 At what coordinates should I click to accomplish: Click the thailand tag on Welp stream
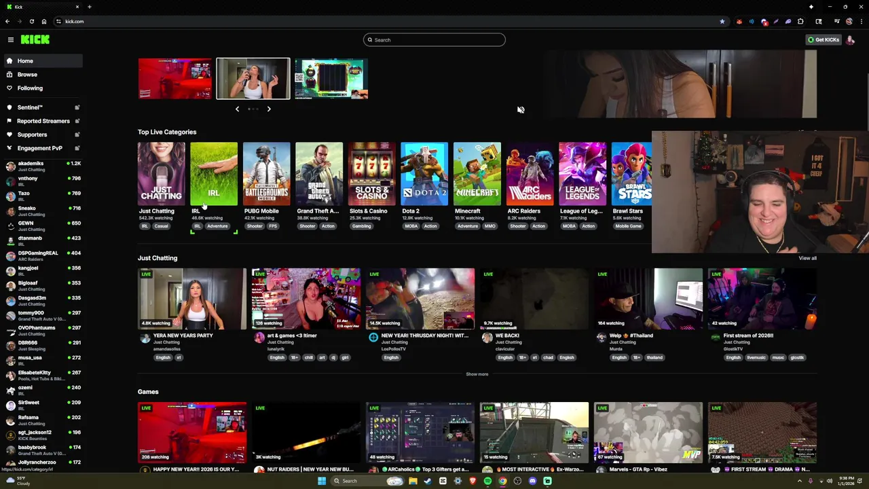click(x=654, y=358)
